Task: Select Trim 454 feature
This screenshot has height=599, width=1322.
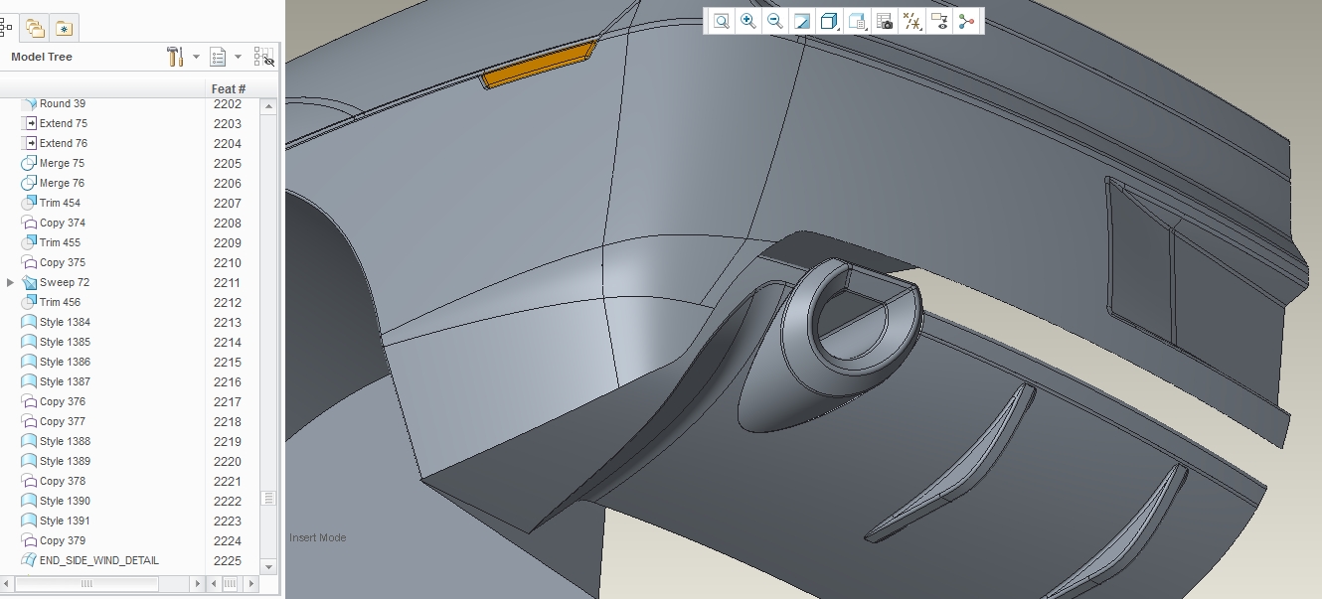Action: tap(60, 203)
